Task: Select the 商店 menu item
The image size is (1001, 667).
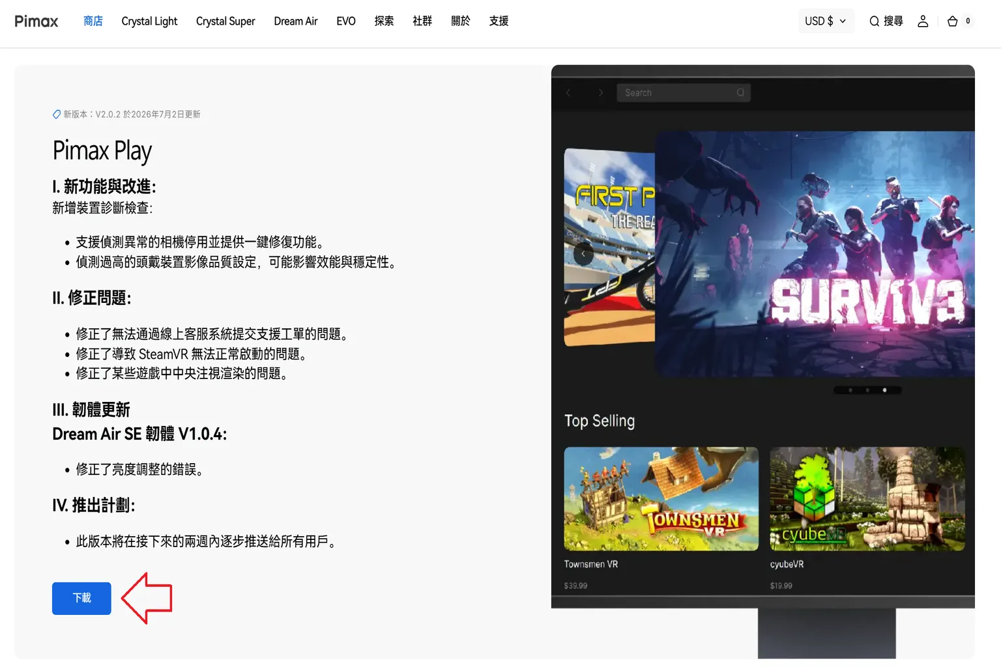Action: pyautogui.click(x=93, y=21)
